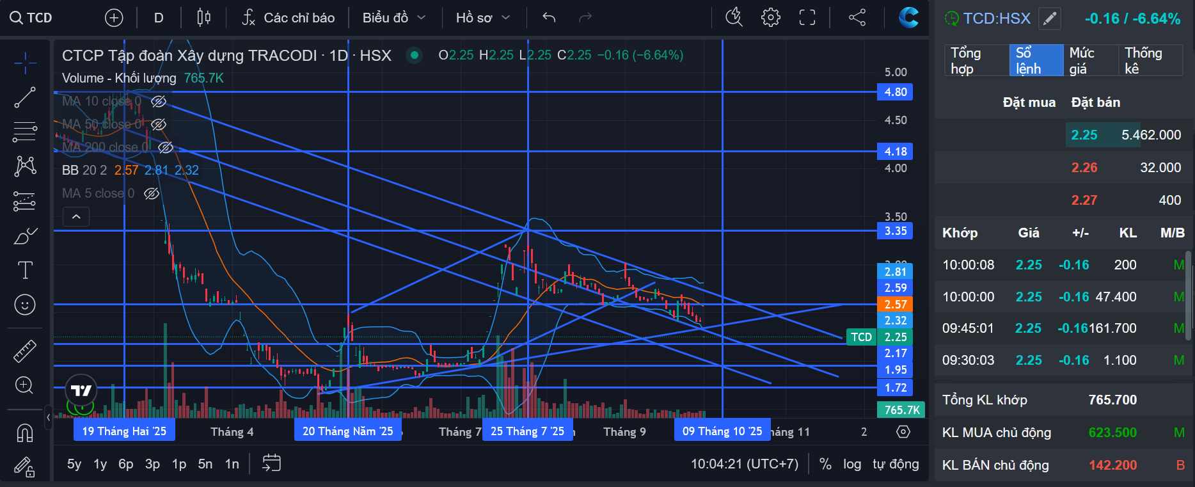Change the D time interval
The width and height of the screenshot is (1195, 487).
(x=159, y=18)
